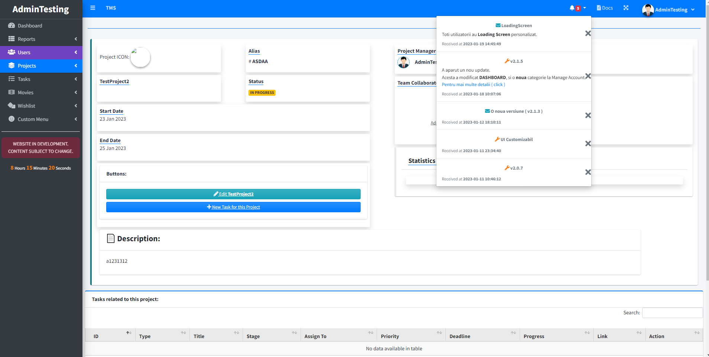Select Tasks in the sidebar
The width and height of the screenshot is (709, 357).
coord(24,79)
